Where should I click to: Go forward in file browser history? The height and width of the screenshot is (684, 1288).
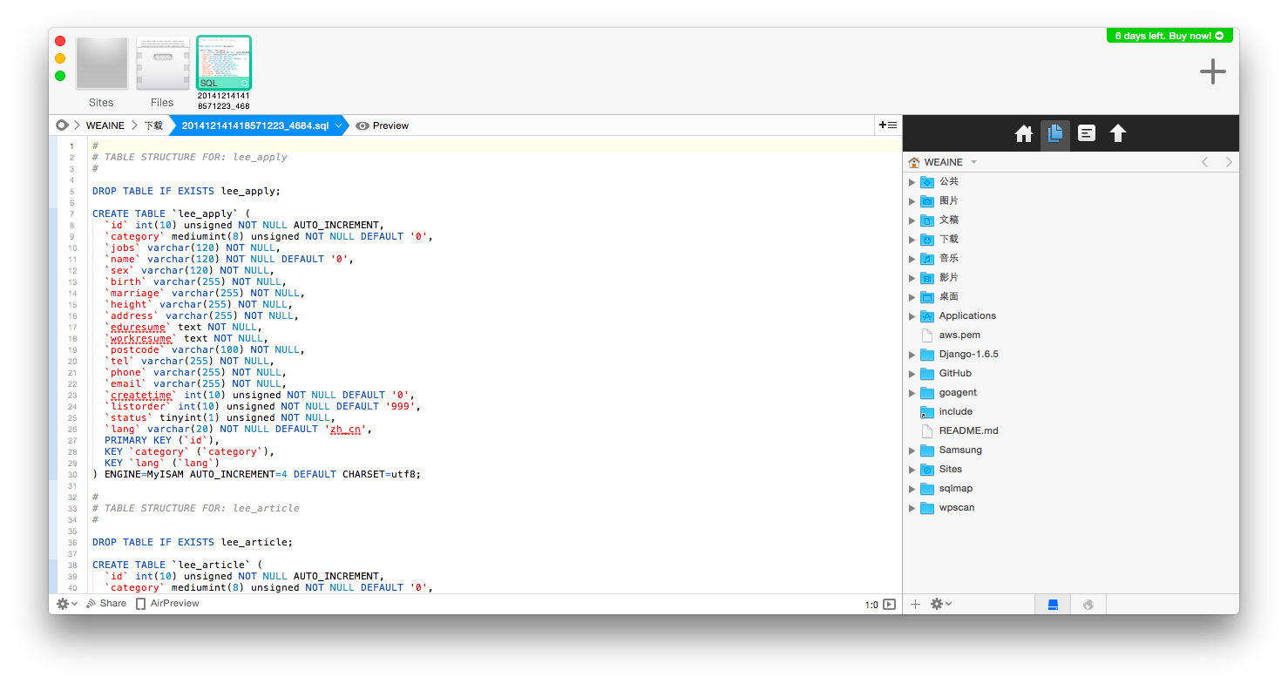coord(1229,162)
